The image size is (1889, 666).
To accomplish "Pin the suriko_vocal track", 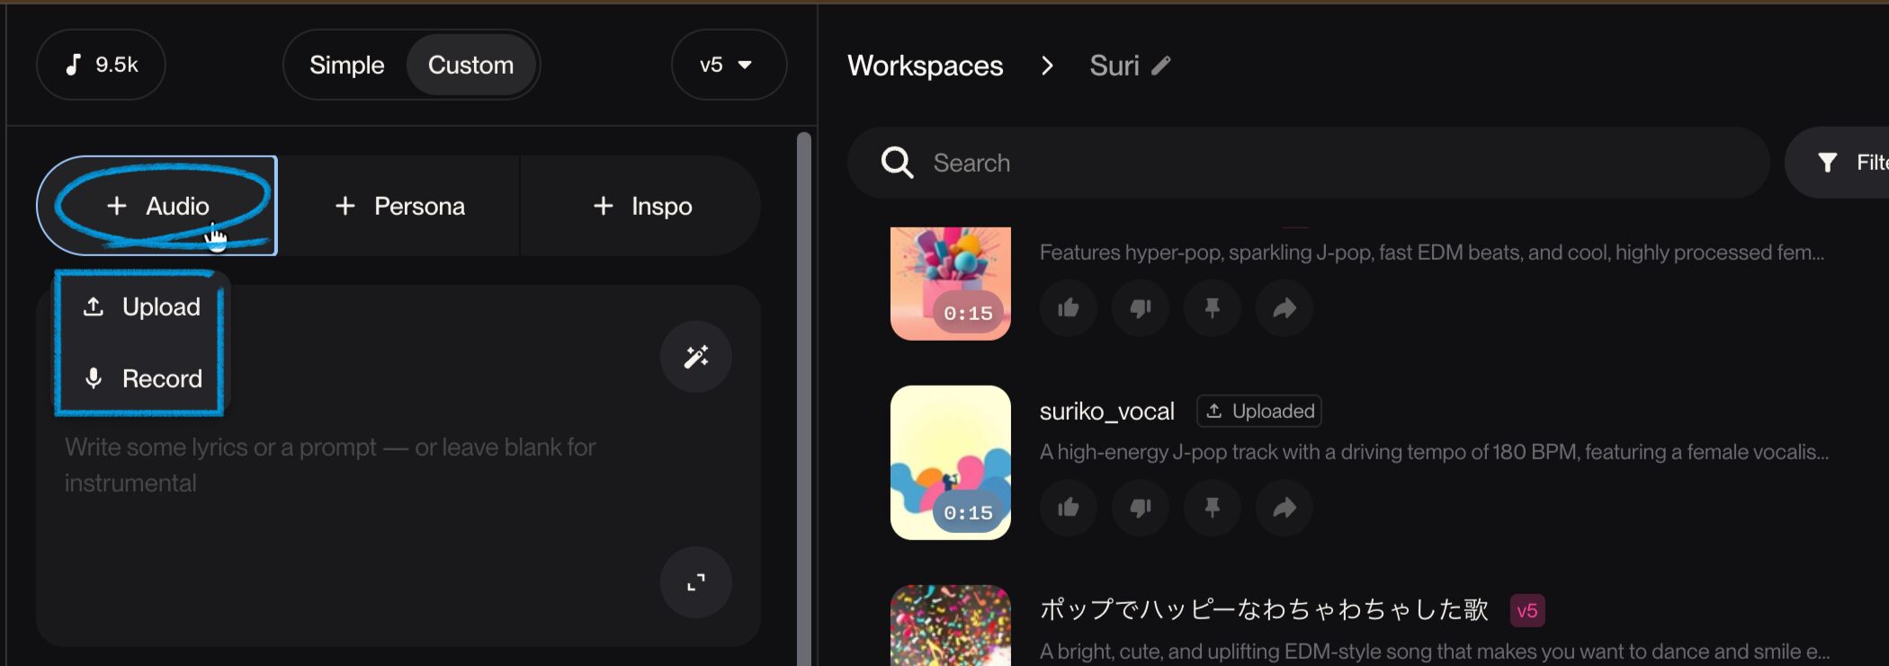I will 1212,508.
